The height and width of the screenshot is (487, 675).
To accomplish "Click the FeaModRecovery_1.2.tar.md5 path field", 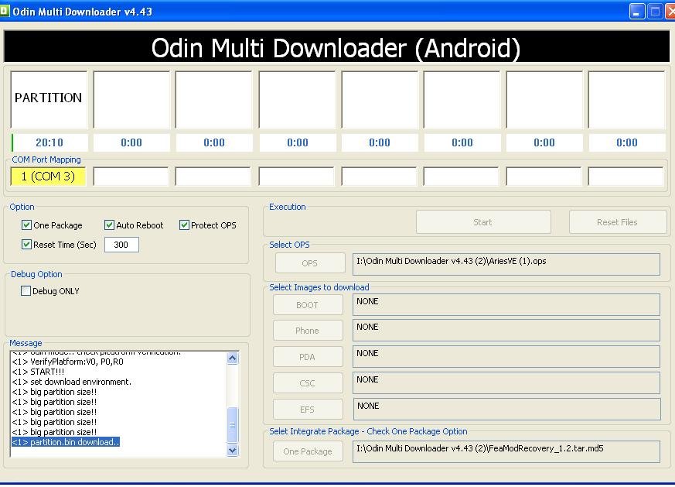I will click(506, 451).
